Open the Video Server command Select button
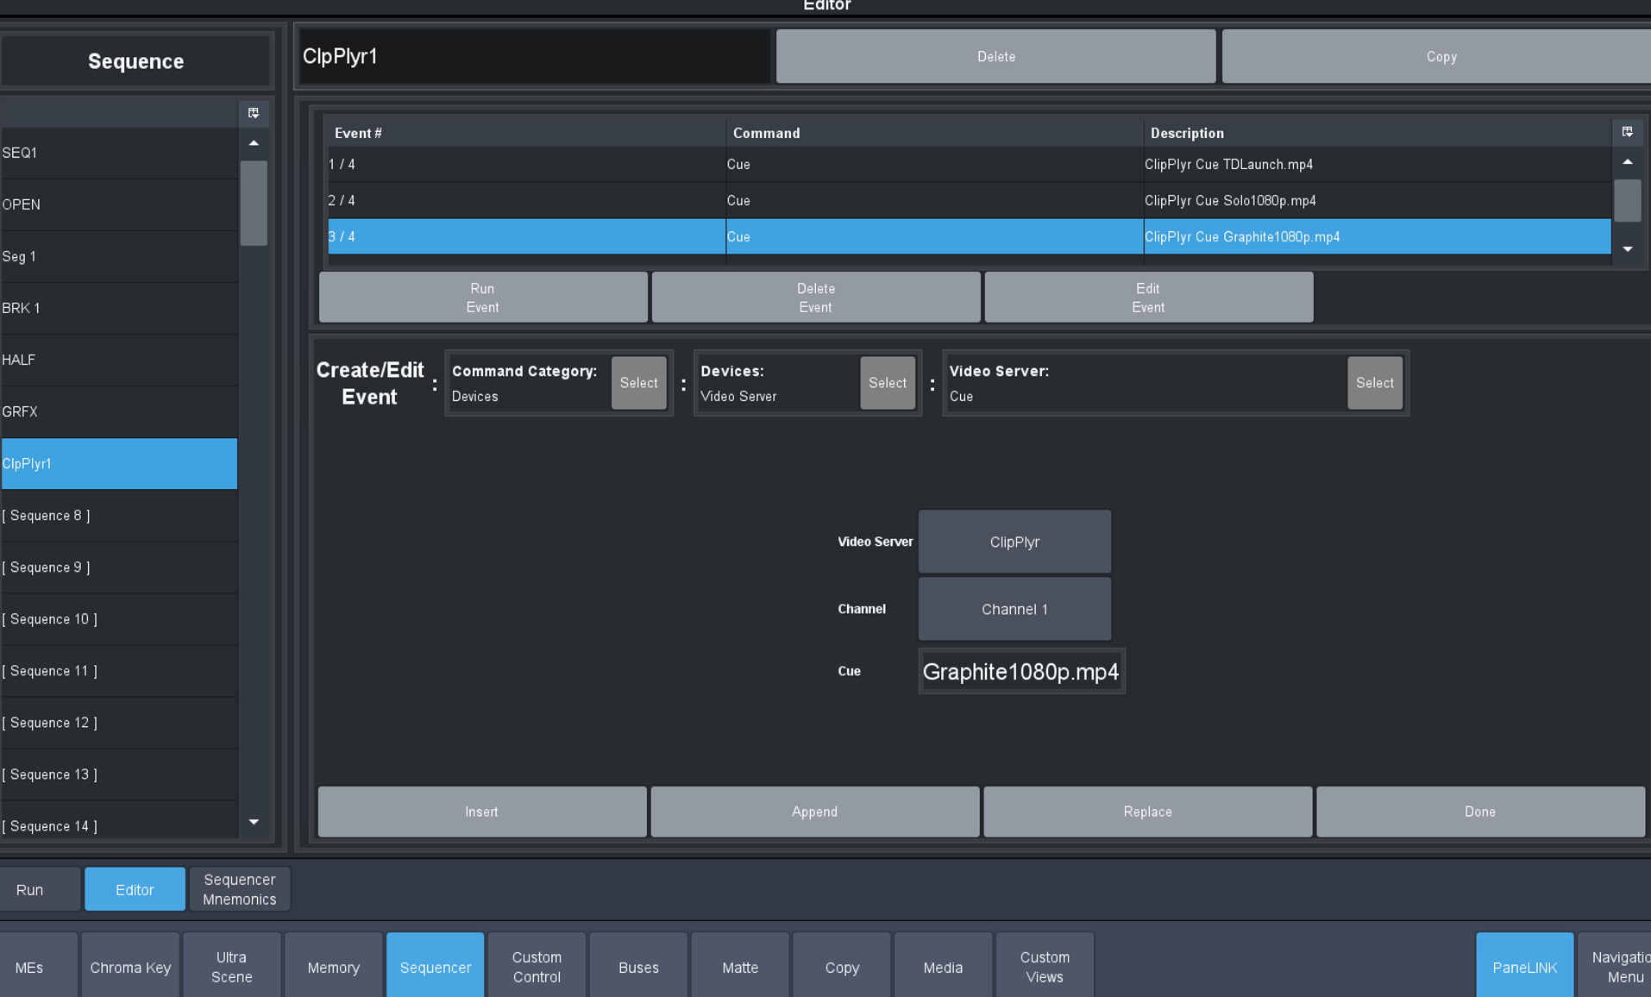 pos(1374,383)
